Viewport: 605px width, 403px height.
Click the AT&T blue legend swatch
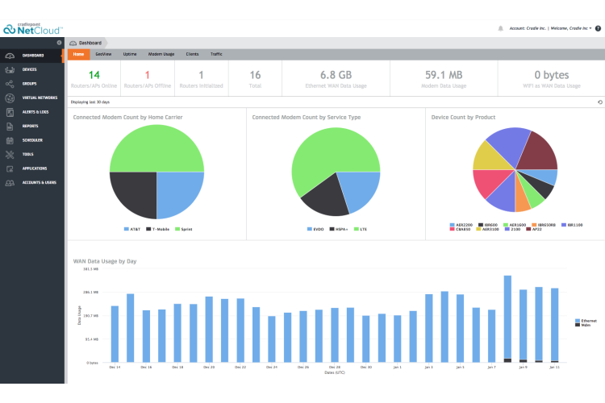pyautogui.click(x=124, y=229)
